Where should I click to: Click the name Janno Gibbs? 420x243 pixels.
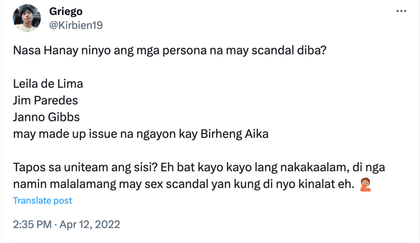click(46, 117)
